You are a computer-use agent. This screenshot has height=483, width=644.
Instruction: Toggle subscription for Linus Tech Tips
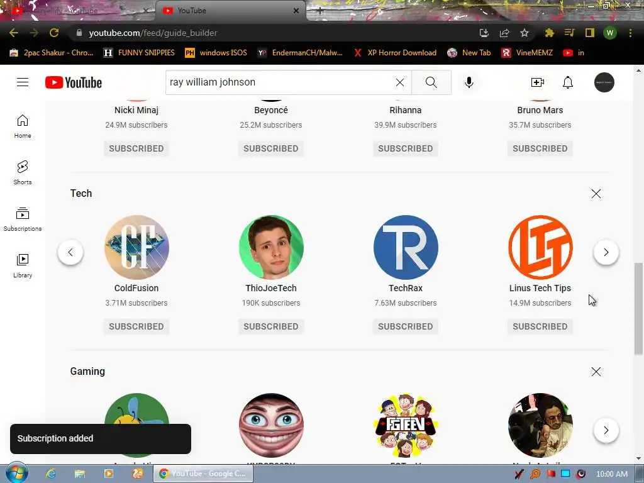pos(540,326)
